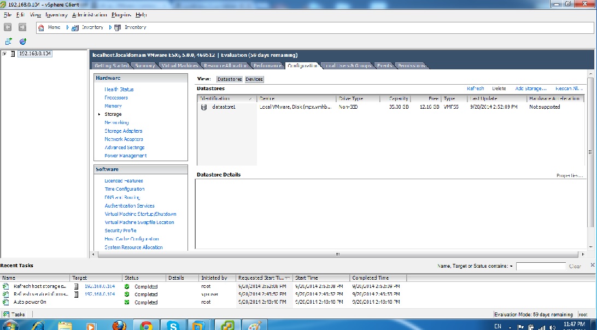Click the horizontal scrollbar under configuration panel

click(x=337, y=254)
